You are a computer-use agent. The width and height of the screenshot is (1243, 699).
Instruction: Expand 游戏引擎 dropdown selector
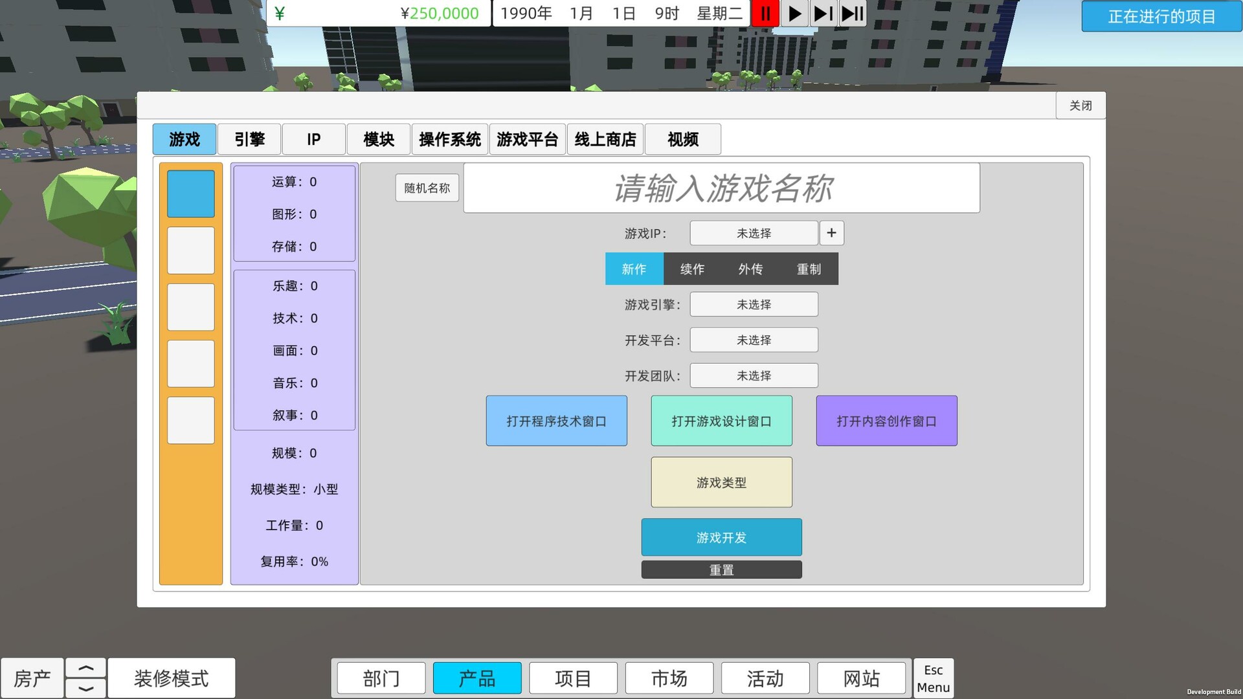click(753, 304)
